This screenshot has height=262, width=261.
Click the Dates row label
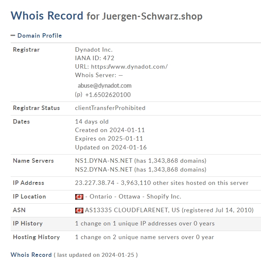pyautogui.click(x=21, y=121)
